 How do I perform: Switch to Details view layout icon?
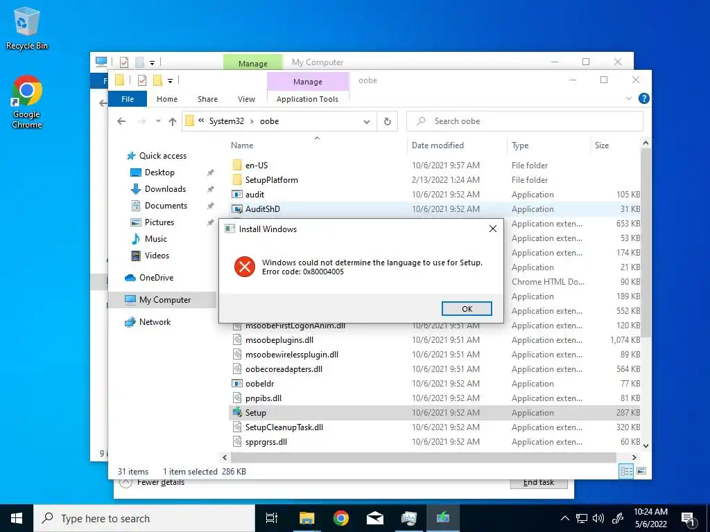point(626,471)
